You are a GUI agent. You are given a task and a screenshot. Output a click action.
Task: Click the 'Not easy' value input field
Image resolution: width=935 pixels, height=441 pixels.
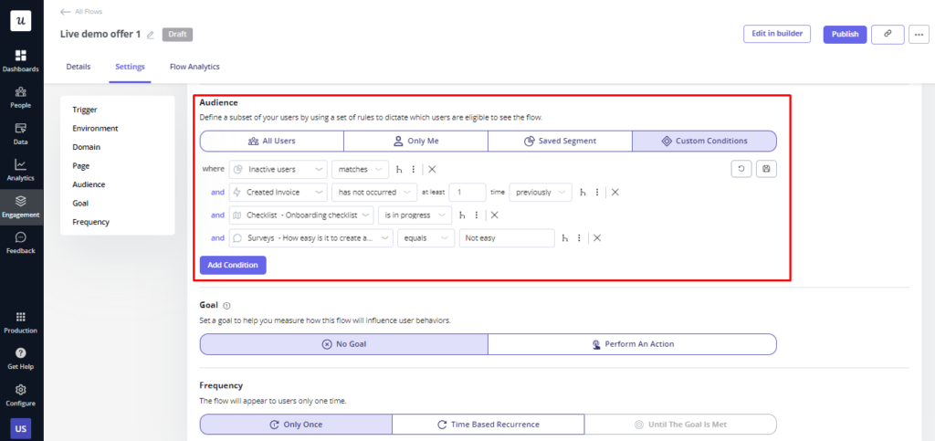(x=507, y=237)
